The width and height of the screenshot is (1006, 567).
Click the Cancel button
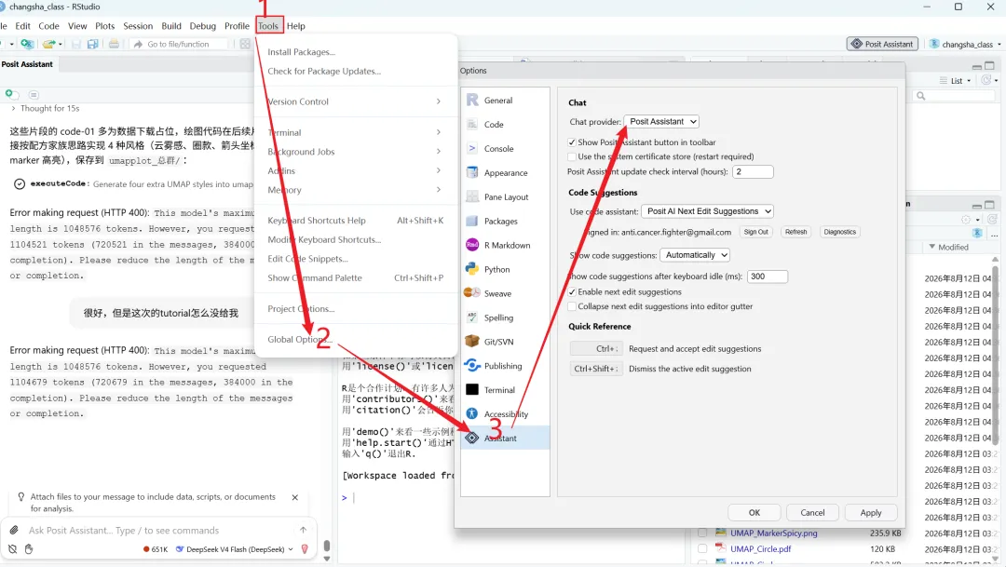(812, 512)
